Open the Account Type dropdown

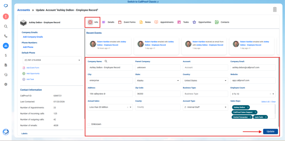pyautogui.click(x=206, y=107)
